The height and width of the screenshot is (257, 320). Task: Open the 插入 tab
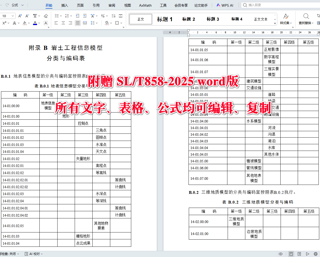click(x=65, y=5)
